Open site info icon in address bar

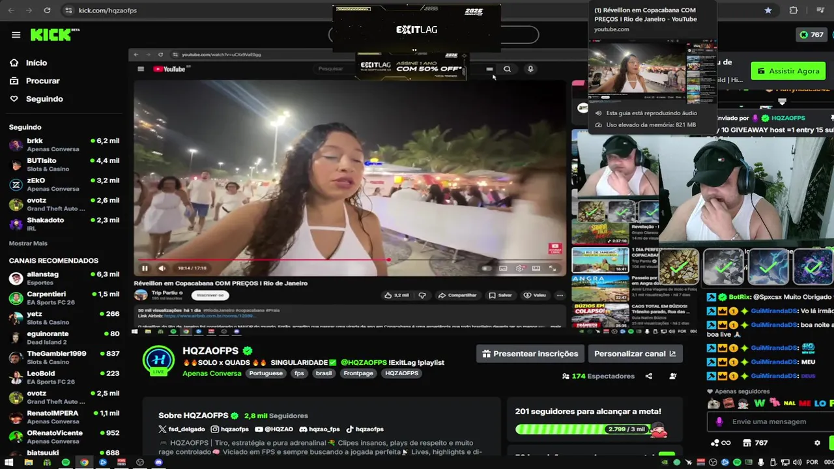click(x=68, y=10)
